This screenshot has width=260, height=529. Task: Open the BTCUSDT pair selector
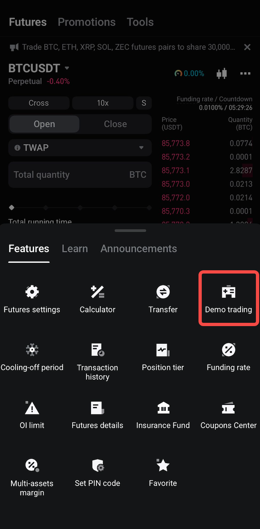(39, 68)
